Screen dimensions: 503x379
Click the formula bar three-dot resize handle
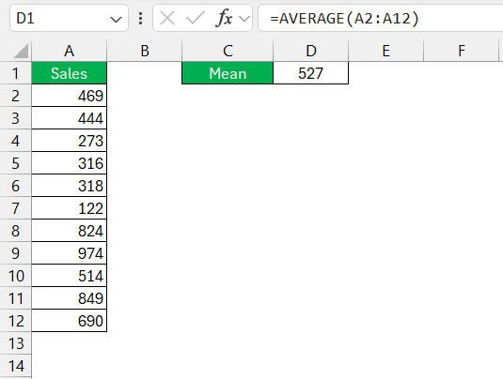(140, 18)
